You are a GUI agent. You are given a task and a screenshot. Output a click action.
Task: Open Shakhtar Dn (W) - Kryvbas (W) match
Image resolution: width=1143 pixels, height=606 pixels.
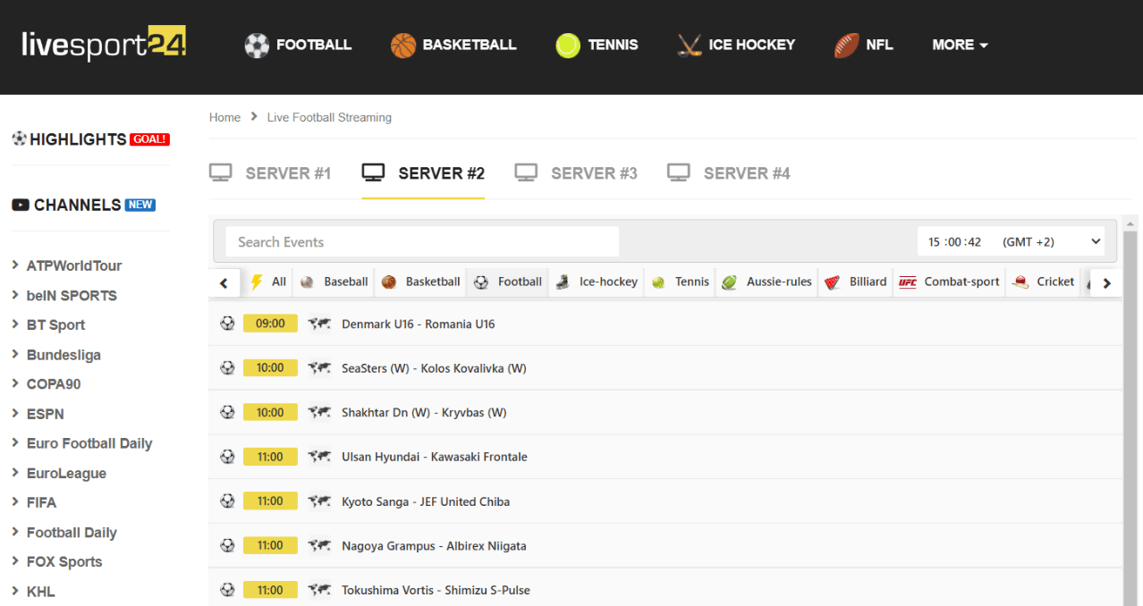pos(424,413)
